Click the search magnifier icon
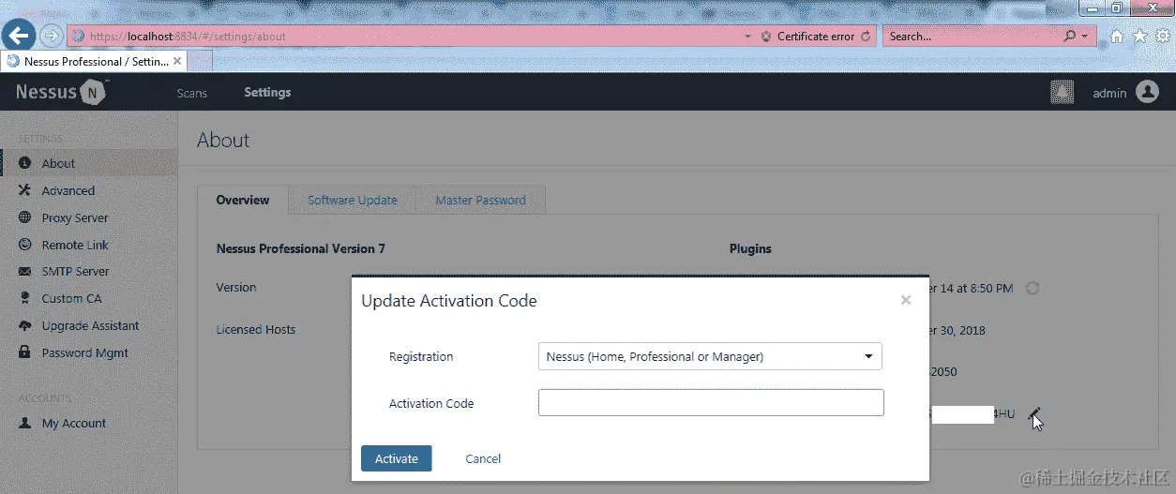 1070,37
